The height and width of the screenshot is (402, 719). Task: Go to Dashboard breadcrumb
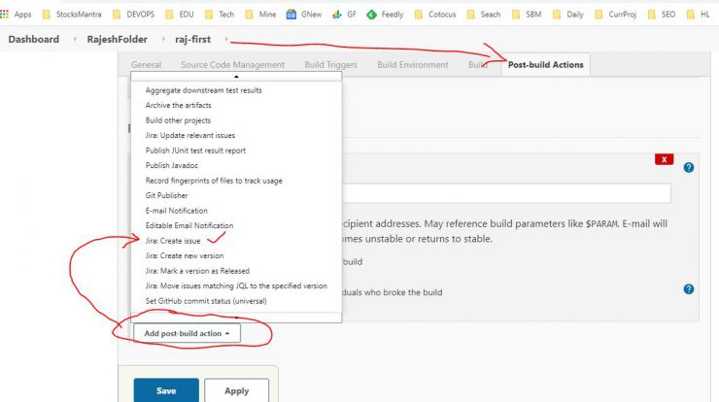33,40
